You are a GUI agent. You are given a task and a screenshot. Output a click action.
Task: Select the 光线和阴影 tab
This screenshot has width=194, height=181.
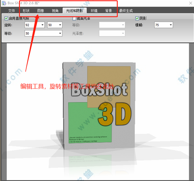[74, 11]
